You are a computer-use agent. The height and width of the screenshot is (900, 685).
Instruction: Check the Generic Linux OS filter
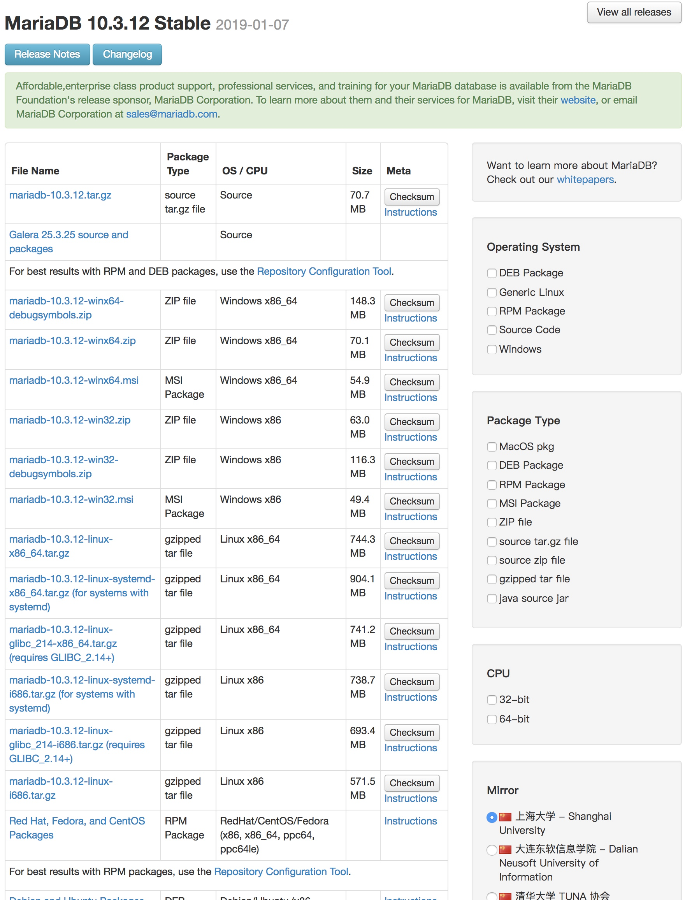click(x=492, y=292)
